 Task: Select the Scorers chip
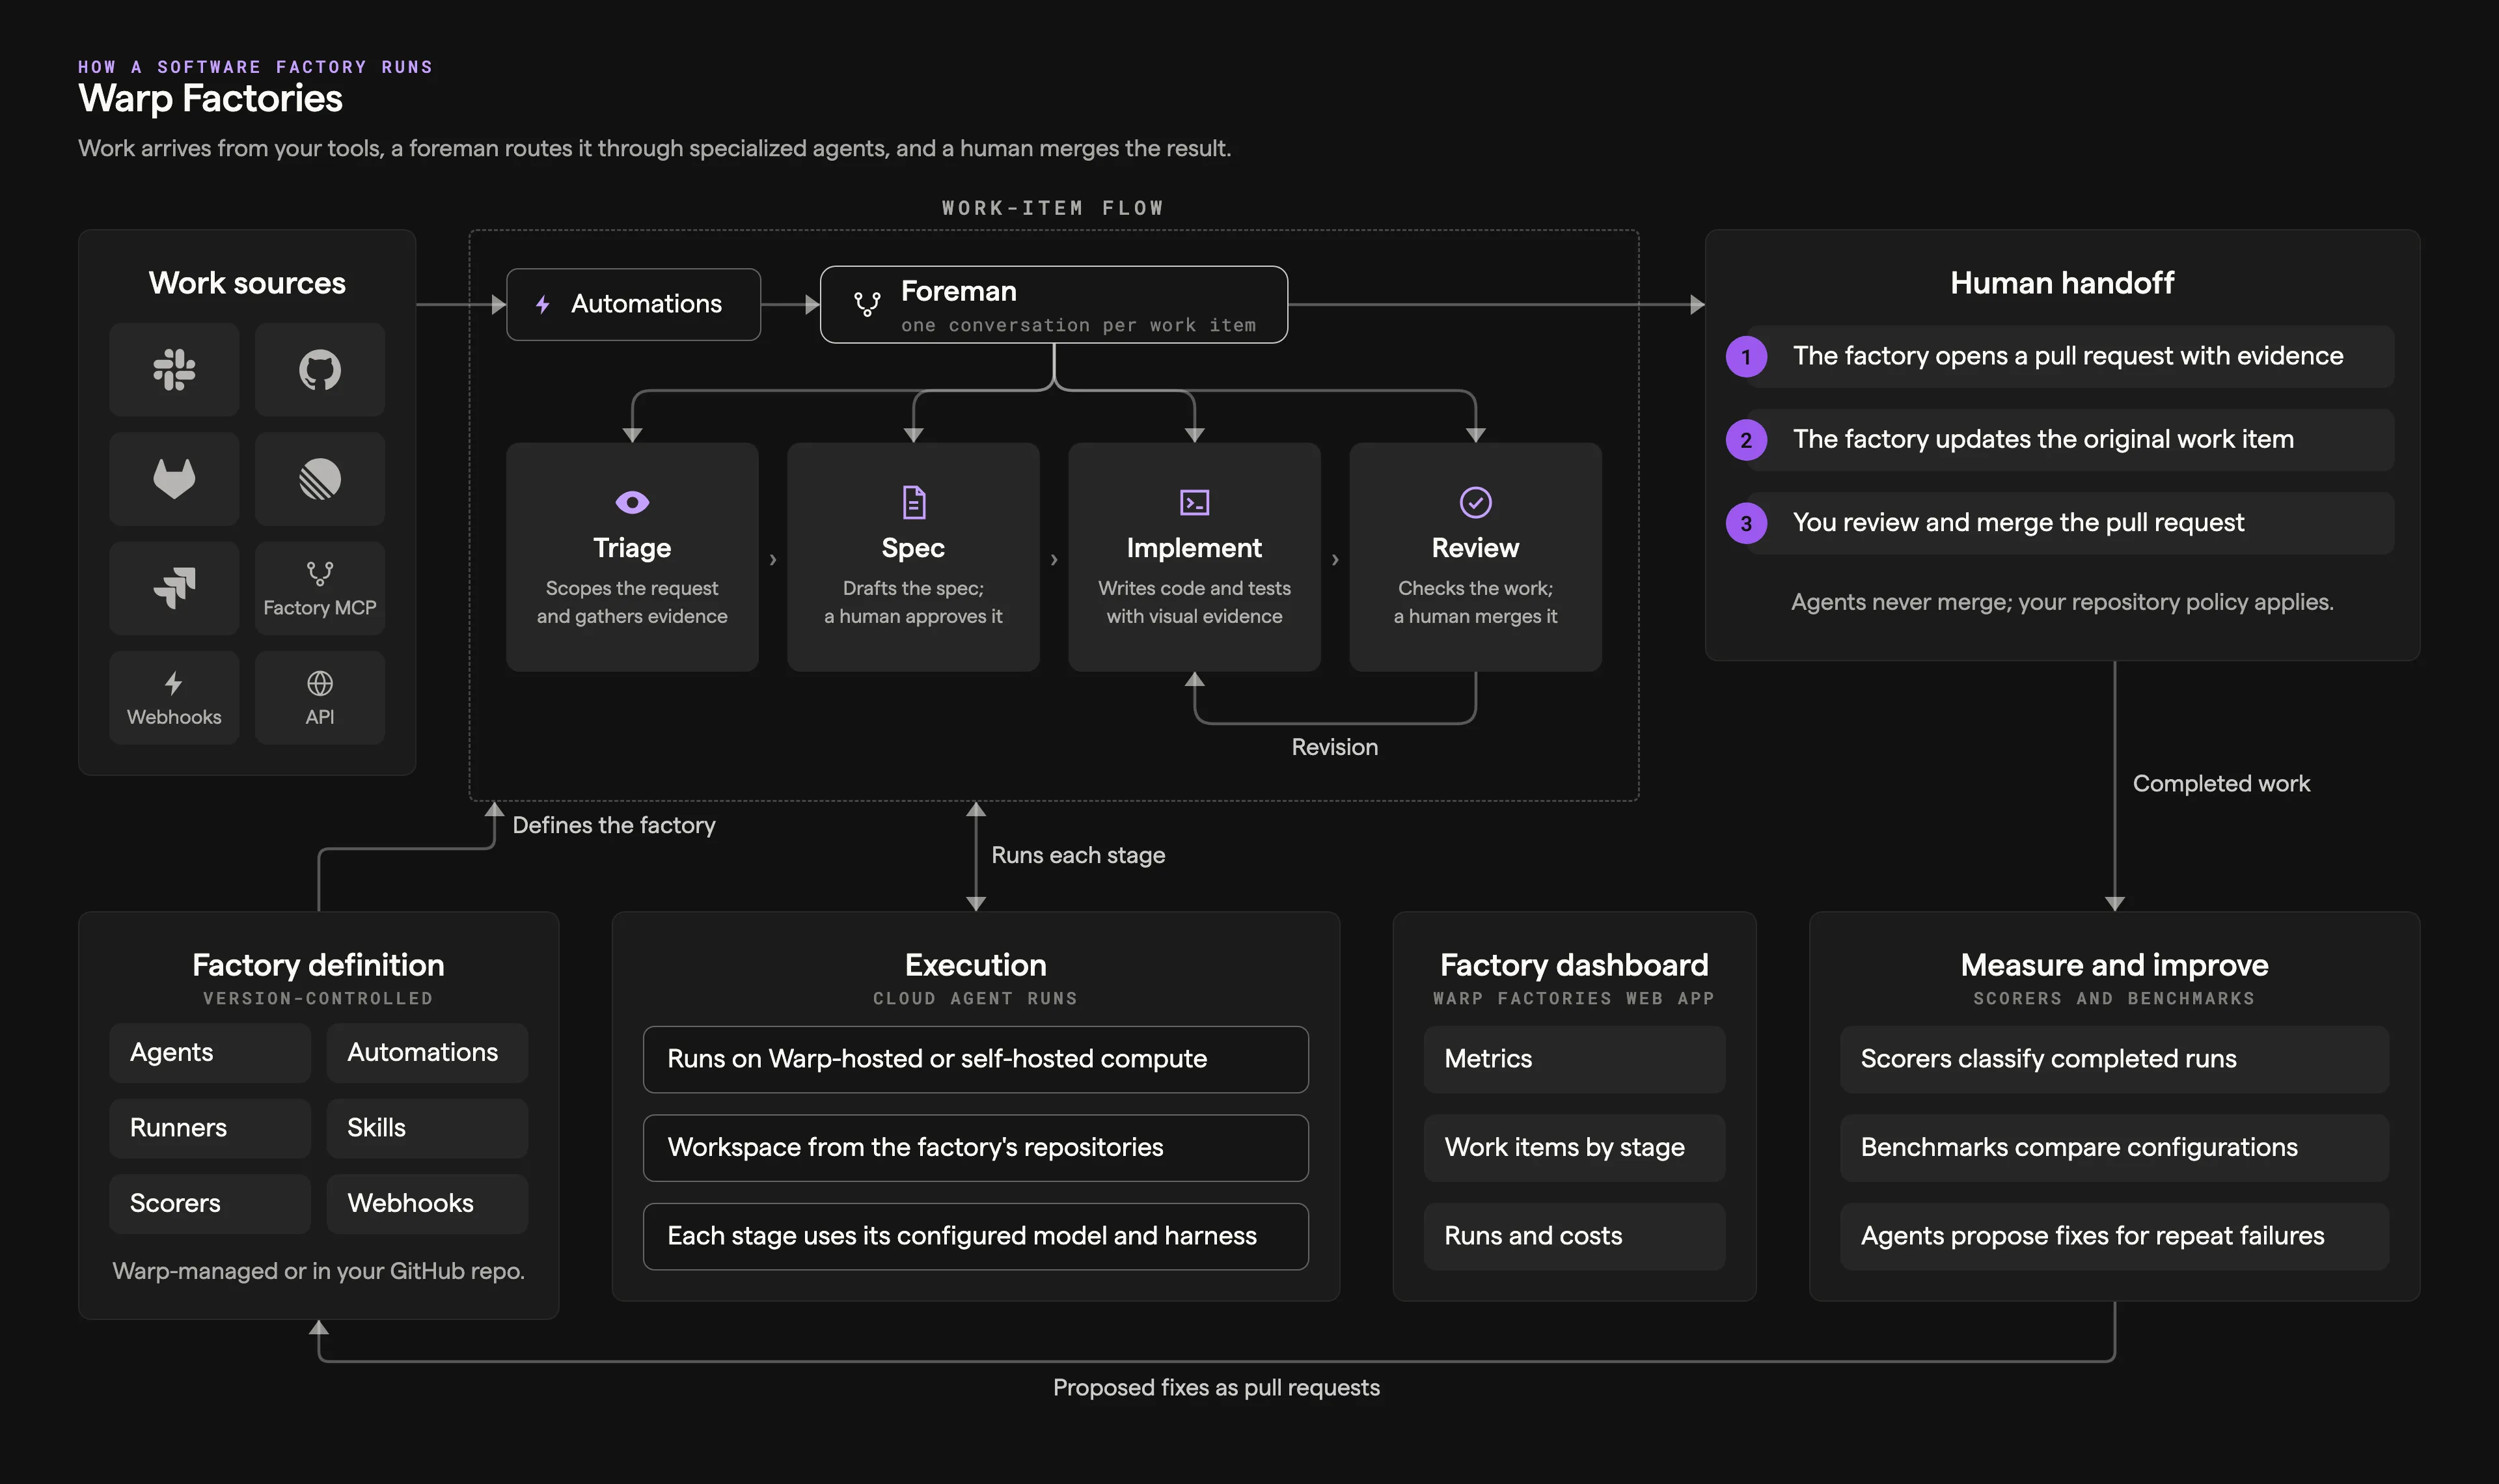[x=210, y=1204]
